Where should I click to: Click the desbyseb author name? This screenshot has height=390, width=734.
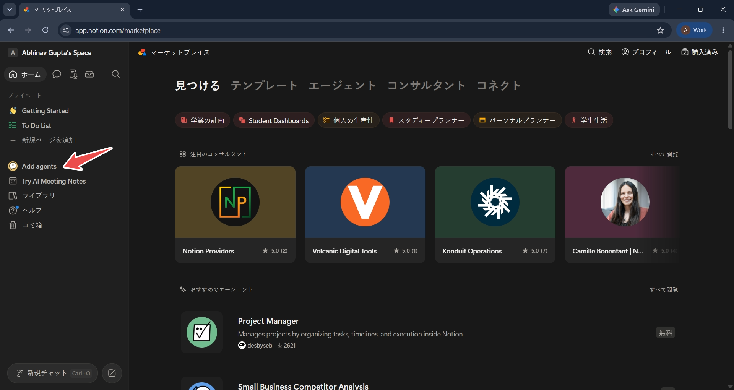click(260, 346)
